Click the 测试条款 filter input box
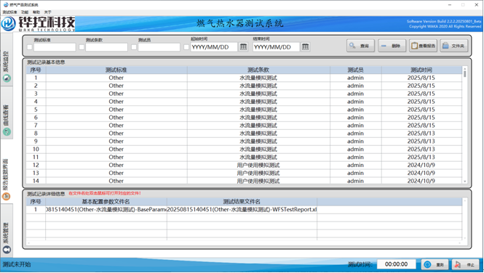 [106, 47]
